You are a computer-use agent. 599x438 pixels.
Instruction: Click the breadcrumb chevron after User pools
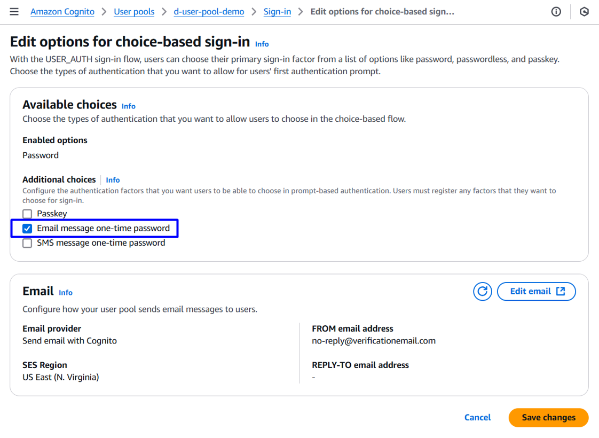click(164, 12)
